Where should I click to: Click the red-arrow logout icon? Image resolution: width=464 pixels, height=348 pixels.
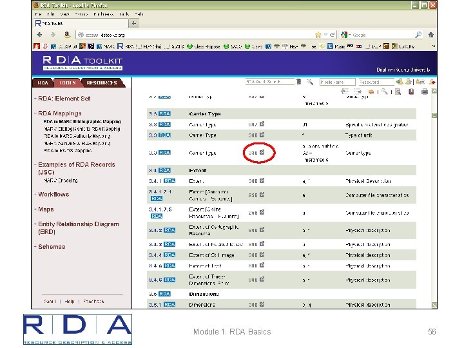tap(432, 82)
